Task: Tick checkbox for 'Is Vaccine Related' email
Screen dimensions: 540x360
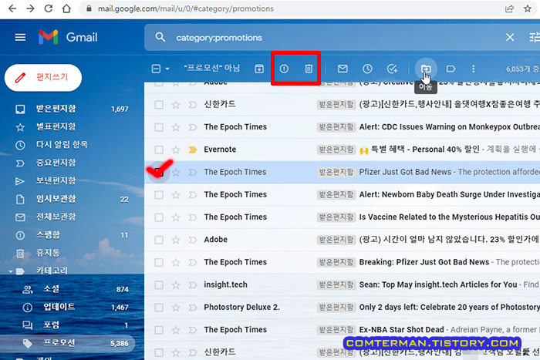Action: click(159, 217)
